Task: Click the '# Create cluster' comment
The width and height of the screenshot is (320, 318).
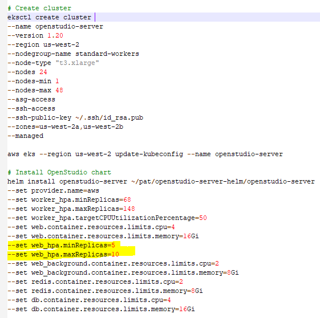Action: tap(39, 8)
